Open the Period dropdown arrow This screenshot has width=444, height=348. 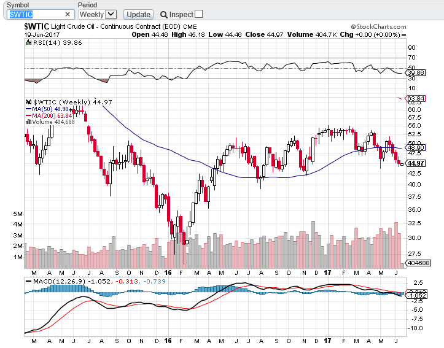[x=111, y=14]
